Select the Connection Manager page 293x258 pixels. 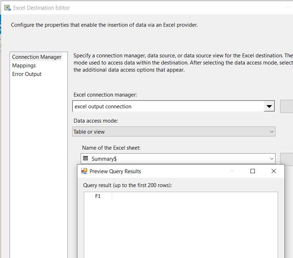point(37,57)
